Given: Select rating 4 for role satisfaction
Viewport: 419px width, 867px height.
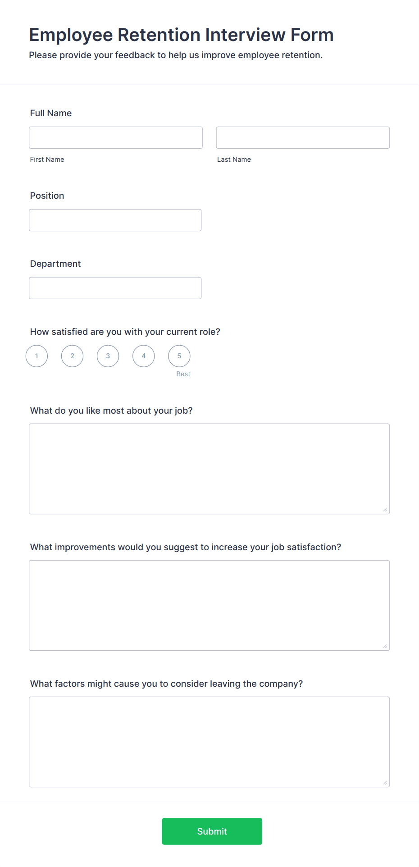Looking at the screenshot, I should (143, 356).
